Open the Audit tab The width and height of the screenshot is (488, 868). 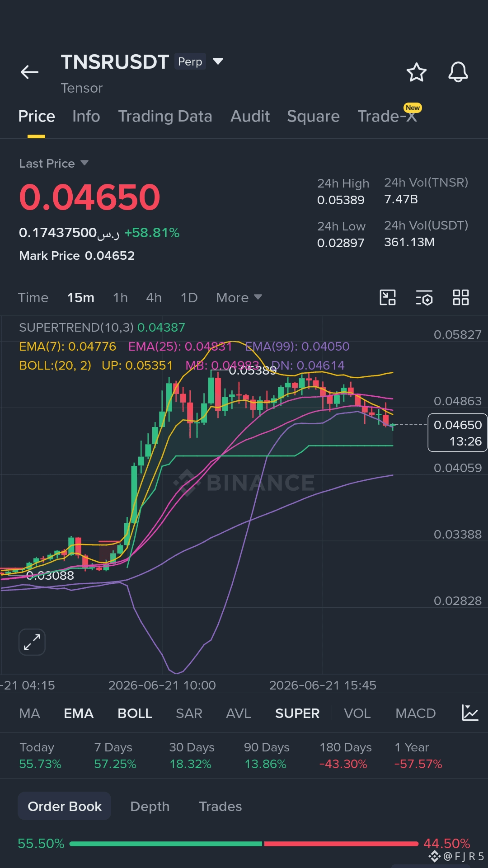point(250,116)
